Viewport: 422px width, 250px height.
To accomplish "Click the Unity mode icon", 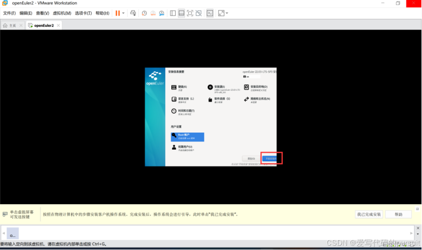I will 199,13.
